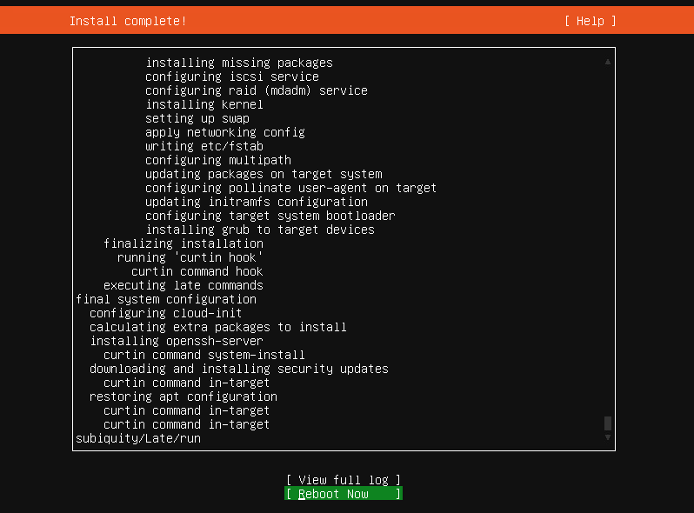The image size is (694, 513).
Task: Open the Help menu in header
Action: point(590,21)
